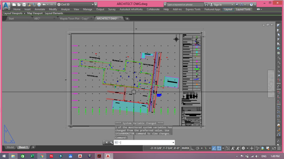Viewport: 284px width, 159px height.
Task: Add a new layout with plus button
Action: click(x=33, y=147)
